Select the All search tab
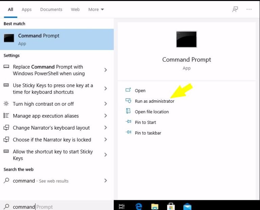The image size is (260, 210). click(x=10, y=9)
